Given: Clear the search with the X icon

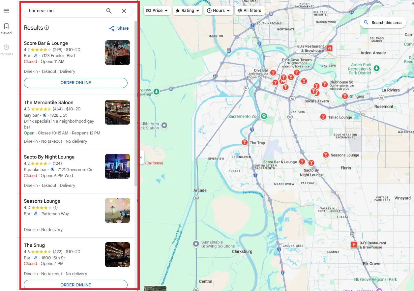Looking at the screenshot, I should [x=124, y=11].
